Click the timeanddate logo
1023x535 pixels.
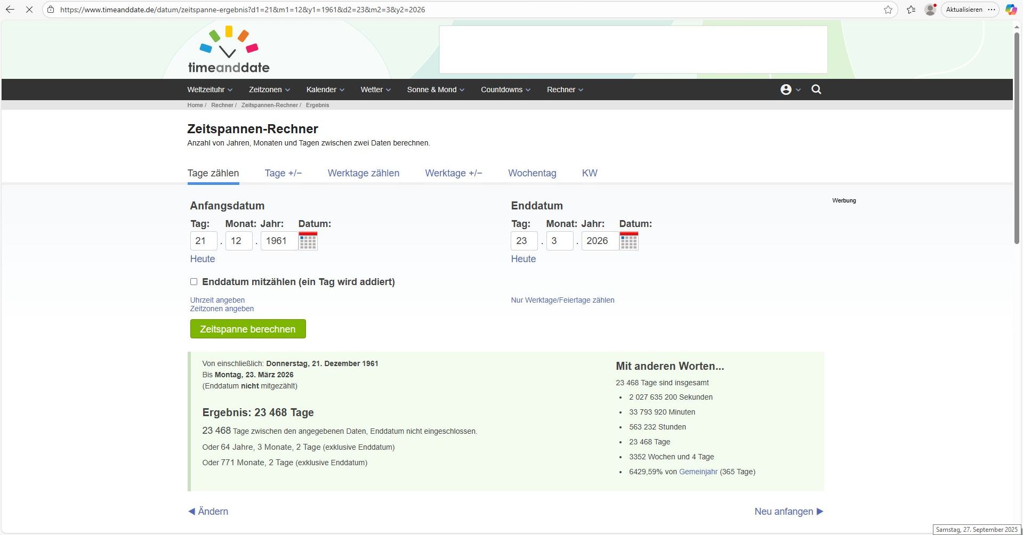point(229,50)
